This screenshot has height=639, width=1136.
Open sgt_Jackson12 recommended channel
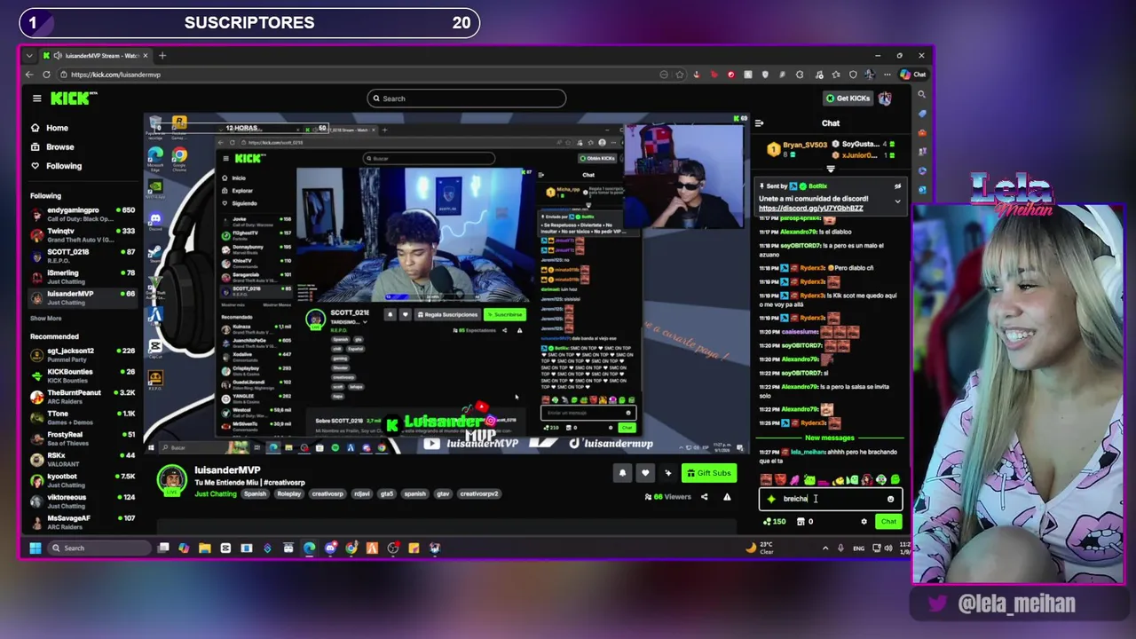[x=83, y=355]
